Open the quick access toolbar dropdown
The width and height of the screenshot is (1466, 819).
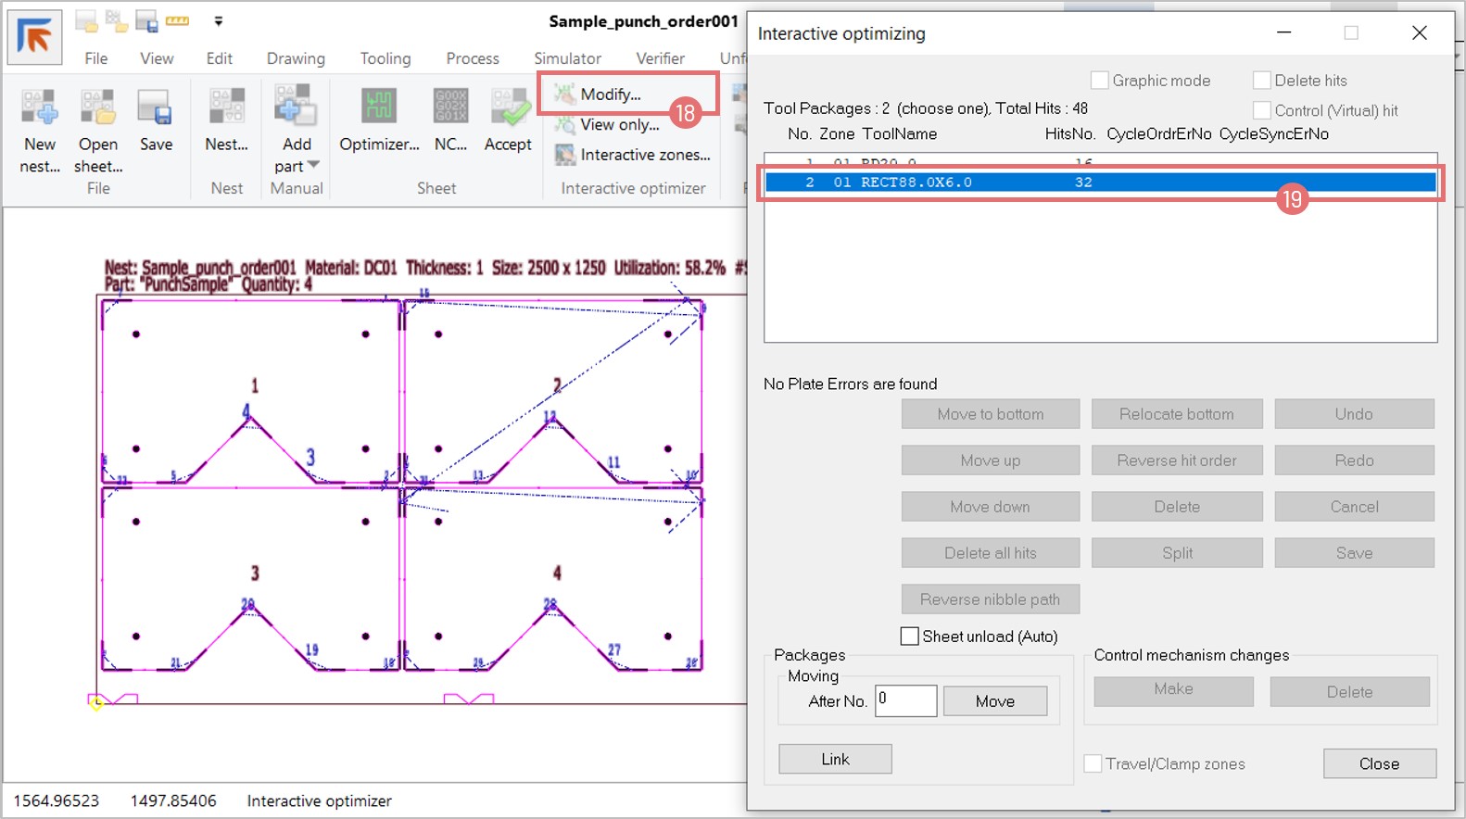pos(219,20)
